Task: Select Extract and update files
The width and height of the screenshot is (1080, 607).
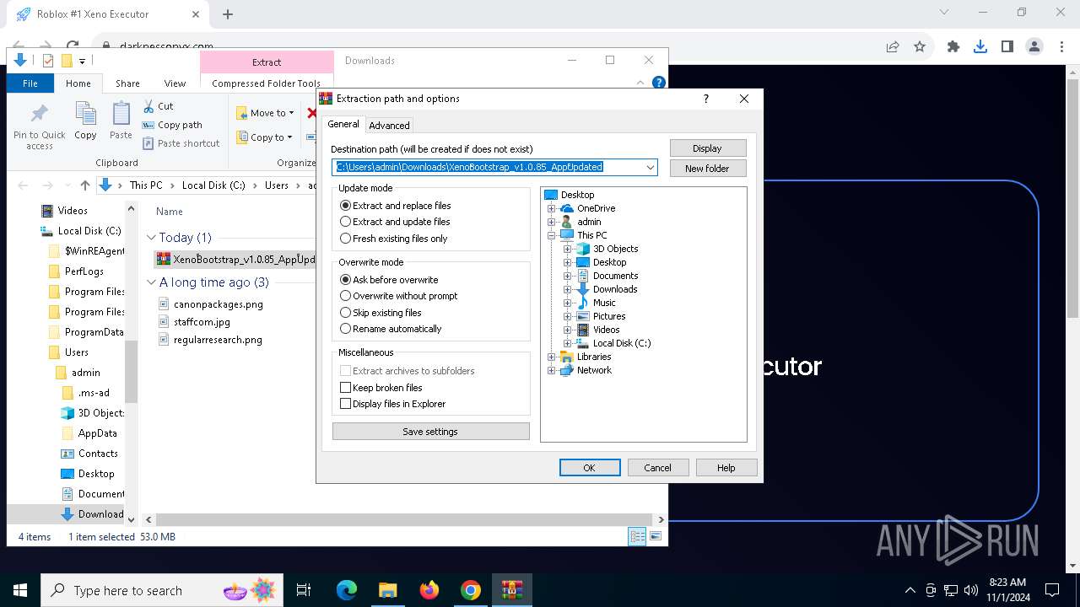Action: pos(395,222)
